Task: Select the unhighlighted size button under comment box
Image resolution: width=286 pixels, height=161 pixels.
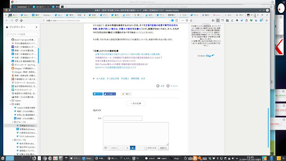Action: pos(127,148)
